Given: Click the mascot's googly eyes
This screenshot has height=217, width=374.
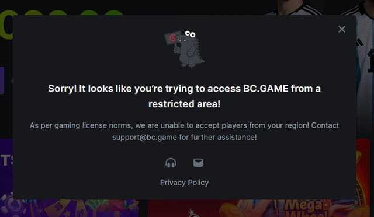Looking at the screenshot, I should point(191,34).
